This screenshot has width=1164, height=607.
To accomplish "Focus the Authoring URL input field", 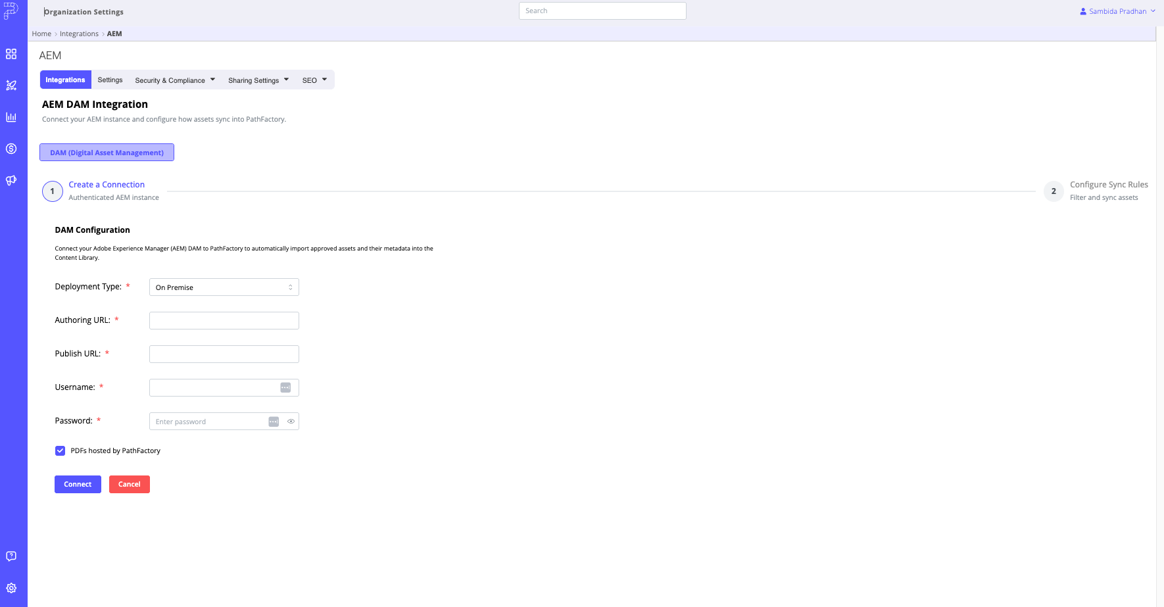I will point(224,320).
